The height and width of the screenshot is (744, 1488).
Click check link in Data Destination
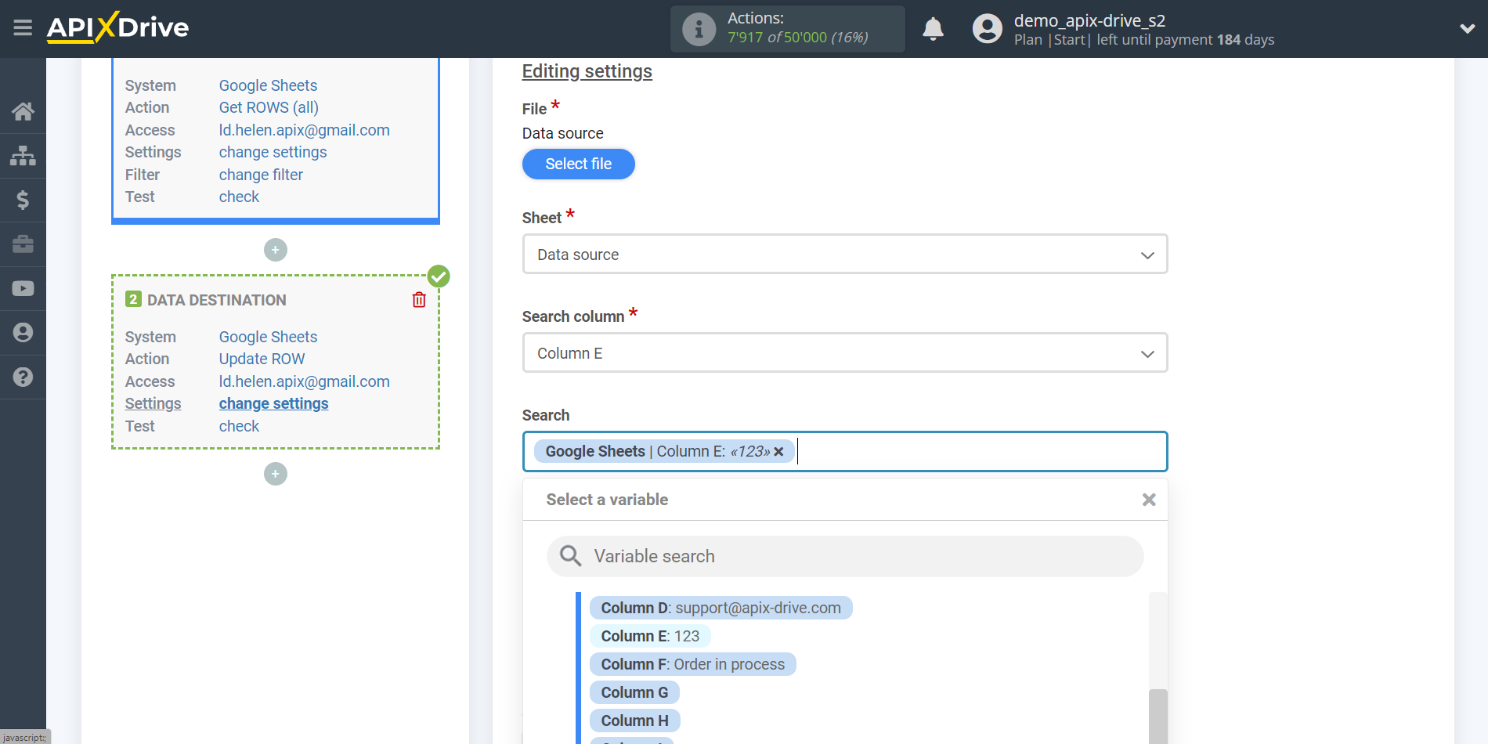[239, 426]
